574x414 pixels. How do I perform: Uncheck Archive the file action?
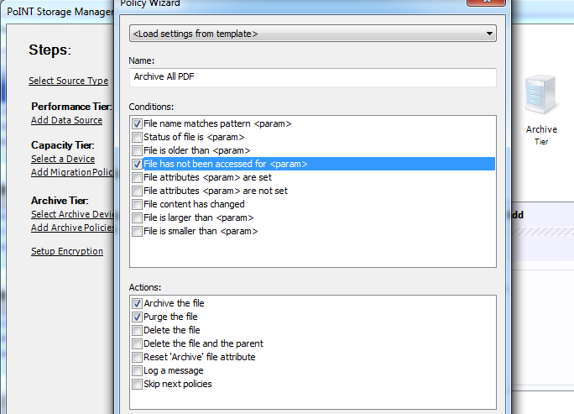(137, 303)
